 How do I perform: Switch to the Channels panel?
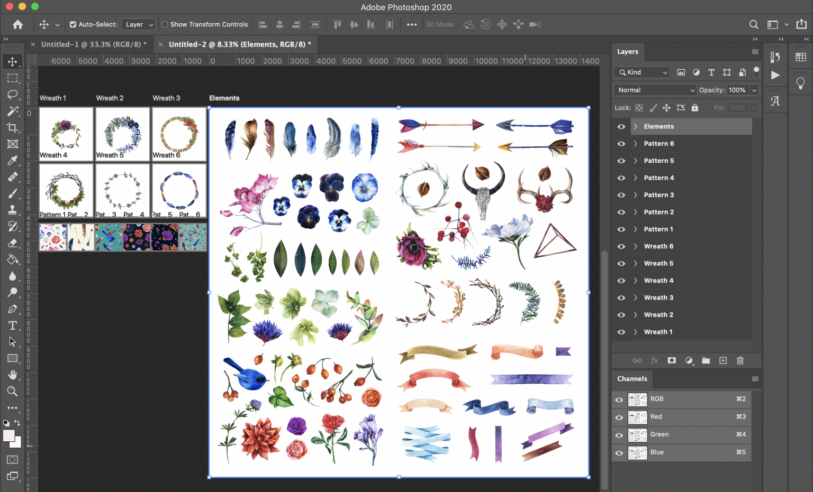[632, 378]
